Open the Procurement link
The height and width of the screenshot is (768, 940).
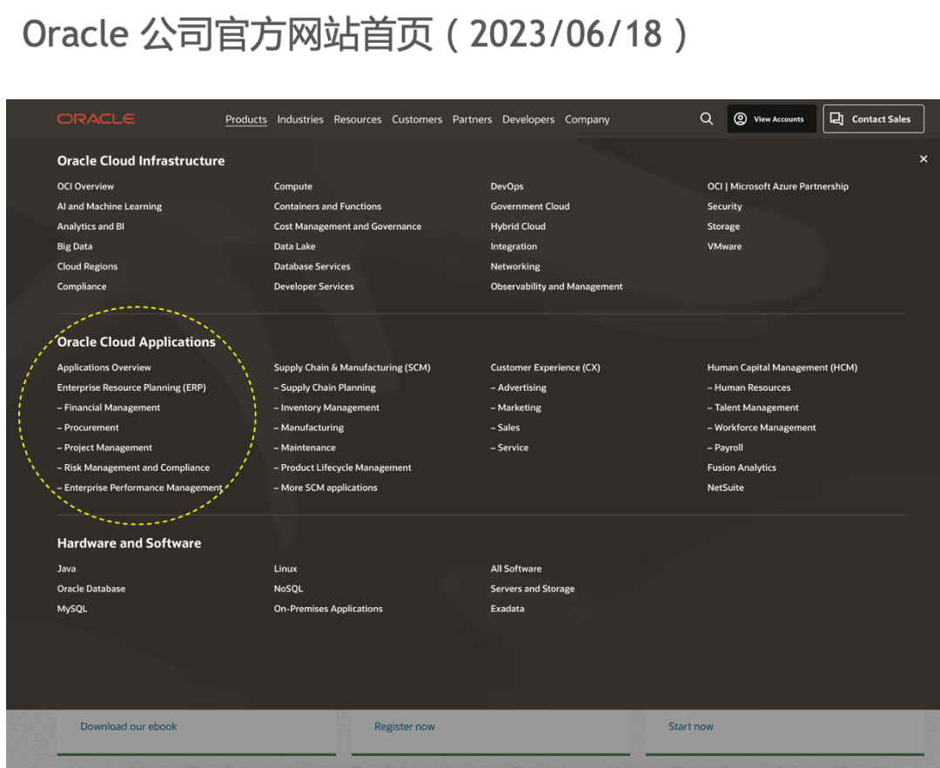[88, 428]
